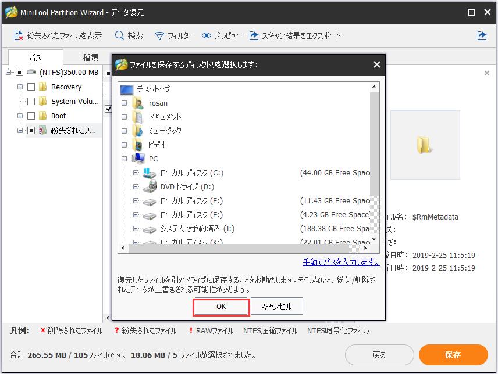Check the Recovery folder checkbox
498x374 pixels.
[x=31, y=87]
